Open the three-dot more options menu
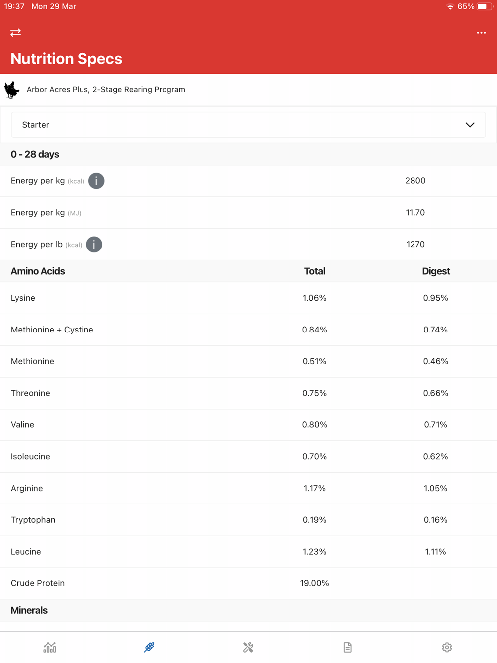The height and width of the screenshot is (663, 497). click(481, 33)
